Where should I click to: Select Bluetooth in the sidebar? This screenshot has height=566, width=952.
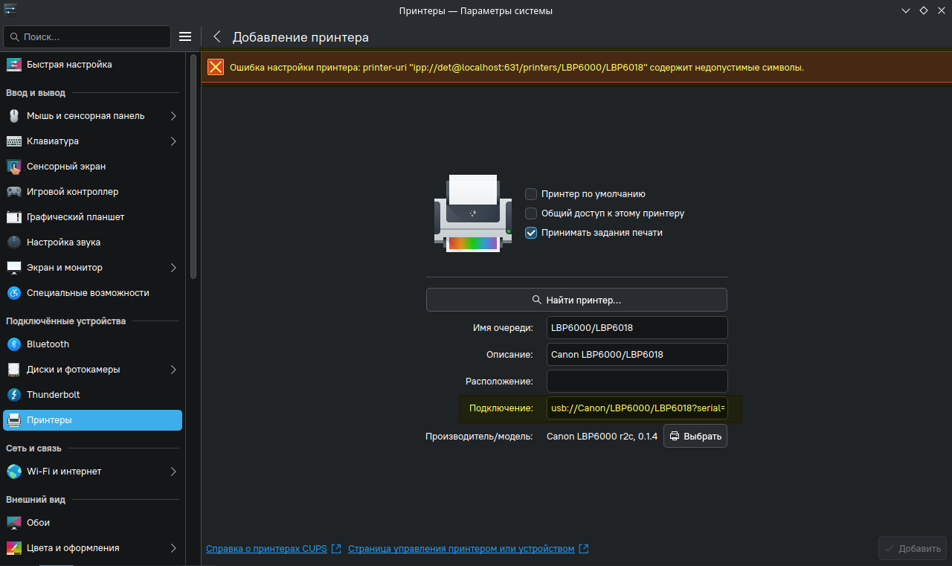(93, 344)
